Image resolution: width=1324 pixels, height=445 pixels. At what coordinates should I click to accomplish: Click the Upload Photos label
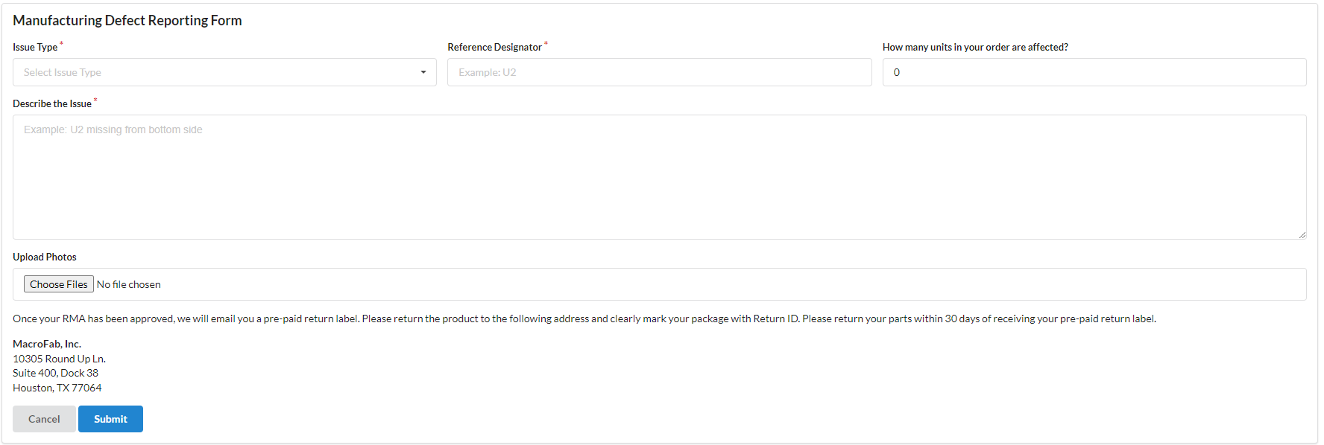pos(45,257)
